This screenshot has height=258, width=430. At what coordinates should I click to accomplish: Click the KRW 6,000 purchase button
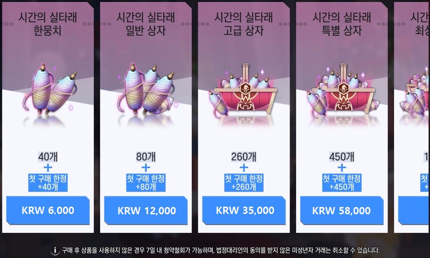pyautogui.click(x=48, y=210)
